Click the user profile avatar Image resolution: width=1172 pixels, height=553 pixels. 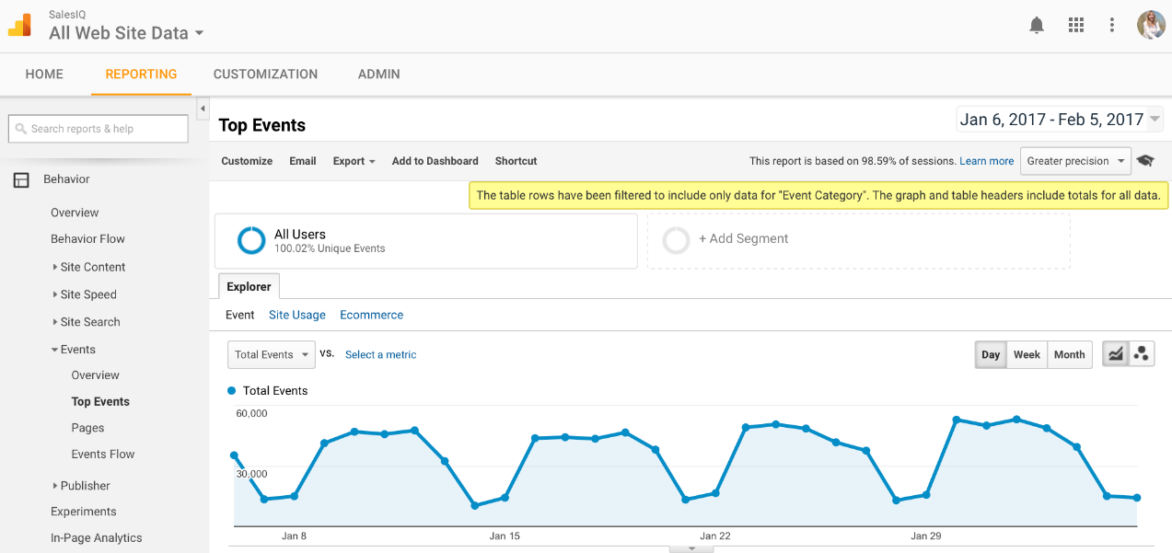point(1151,25)
